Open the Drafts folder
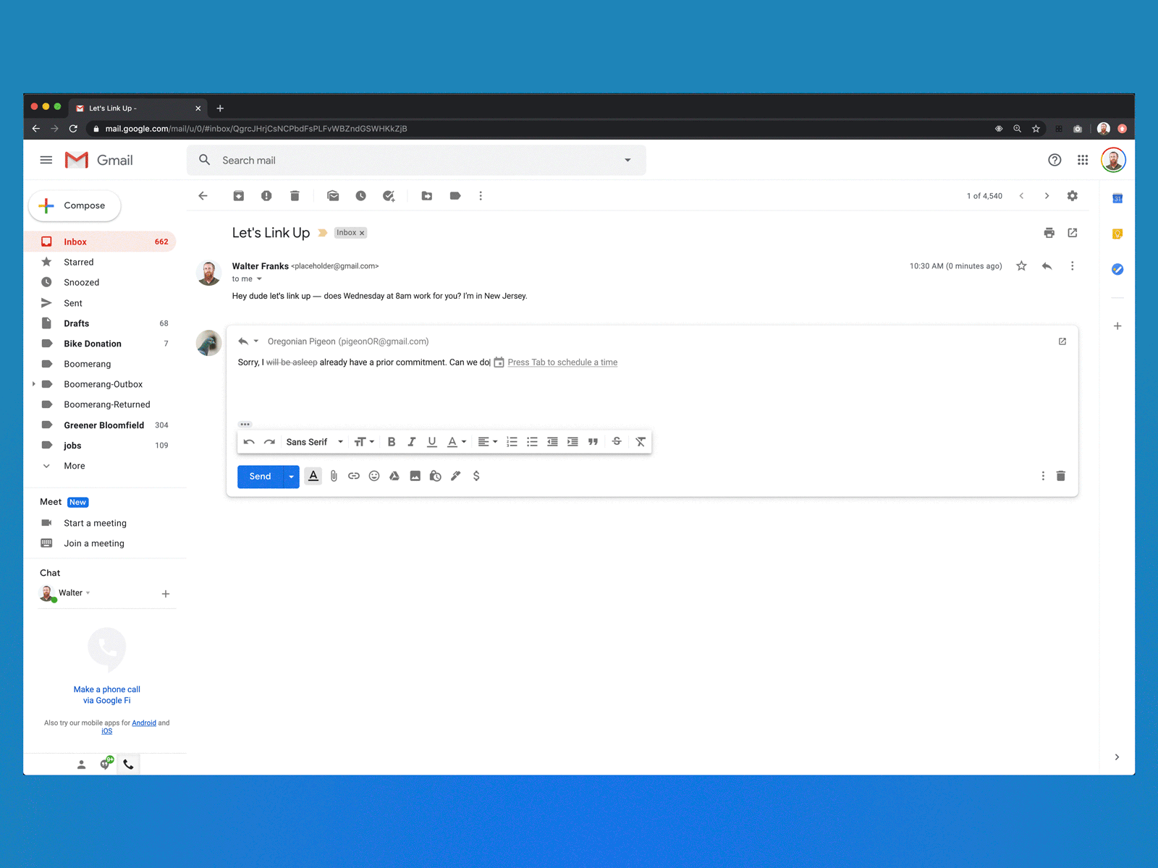Screen dimensions: 1158x868 tap(76, 323)
